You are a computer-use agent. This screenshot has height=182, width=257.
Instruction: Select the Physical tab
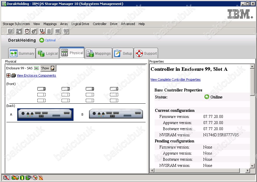pyautogui.click(x=72, y=52)
